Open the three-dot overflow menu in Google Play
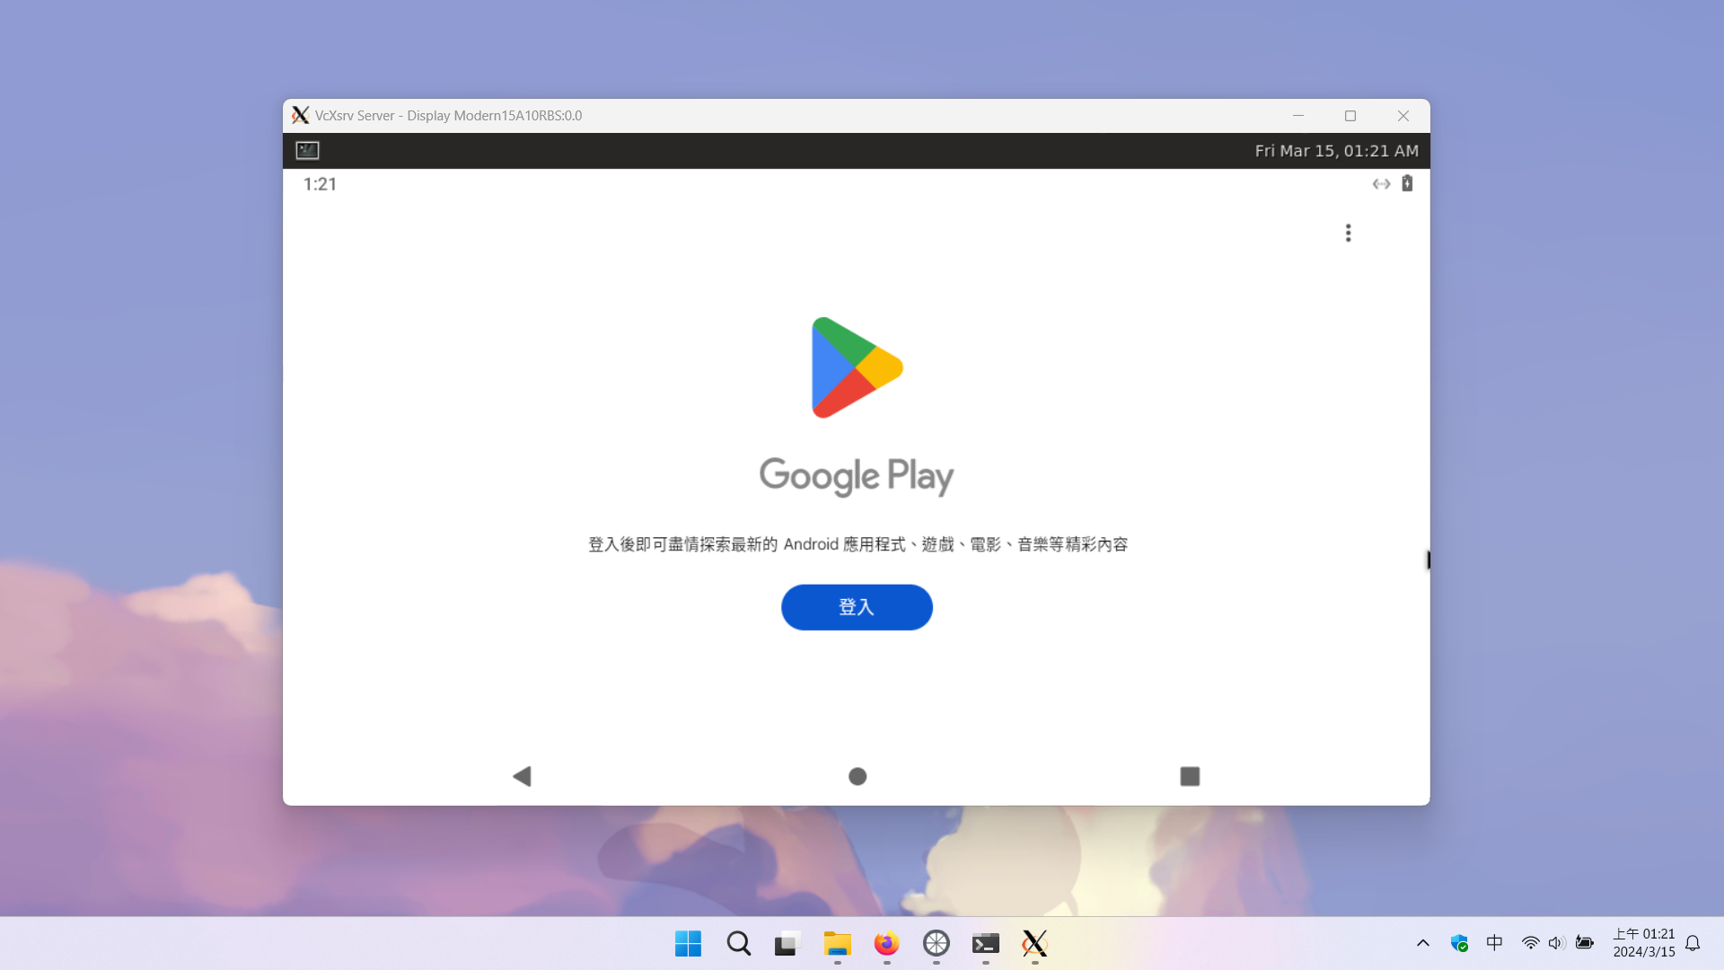The width and height of the screenshot is (1724, 970). [x=1348, y=232]
